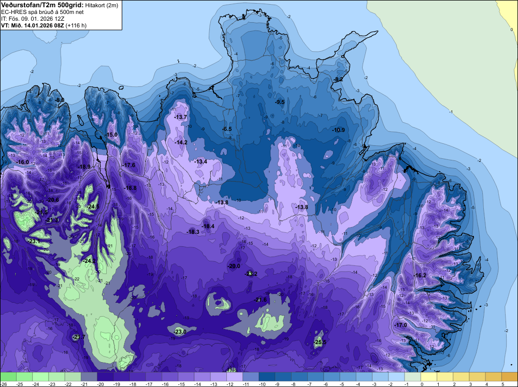518x387 pixels.
Task: Click the bold -10.9 temperature value
Action: [x=339, y=130]
